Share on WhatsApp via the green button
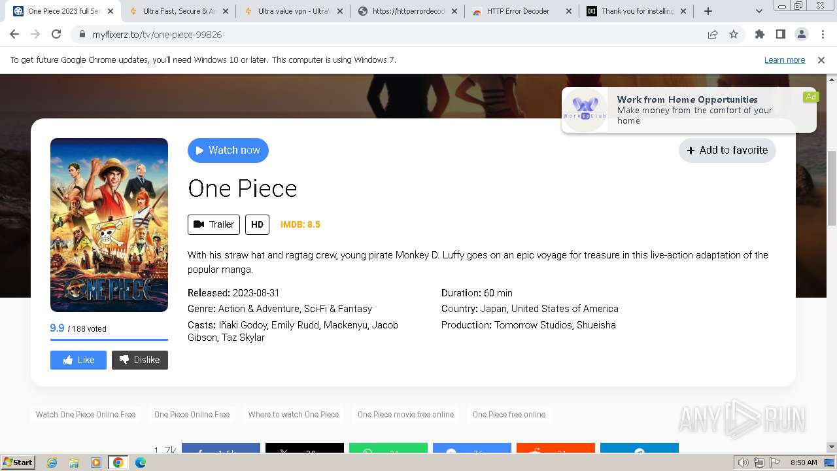837x471 pixels. (x=388, y=449)
